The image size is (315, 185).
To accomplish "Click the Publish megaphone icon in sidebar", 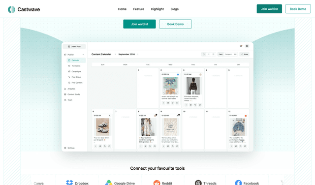I will (x=65, y=55).
